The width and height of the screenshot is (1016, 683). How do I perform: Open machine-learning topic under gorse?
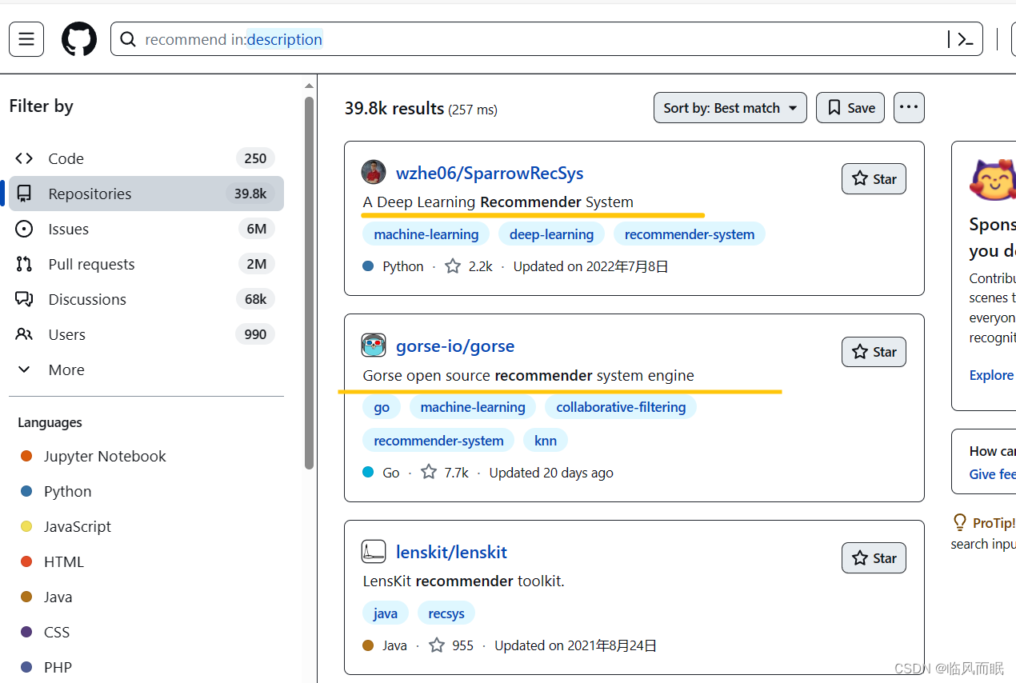pyautogui.click(x=473, y=407)
